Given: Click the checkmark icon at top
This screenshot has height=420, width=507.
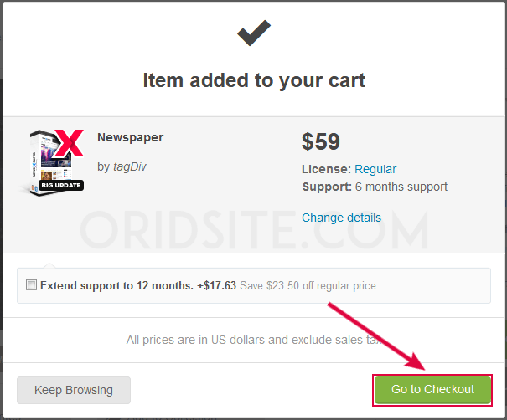Looking at the screenshot, I should tap(254, 33).
